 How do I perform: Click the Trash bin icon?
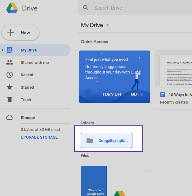[x=10, y=100]
